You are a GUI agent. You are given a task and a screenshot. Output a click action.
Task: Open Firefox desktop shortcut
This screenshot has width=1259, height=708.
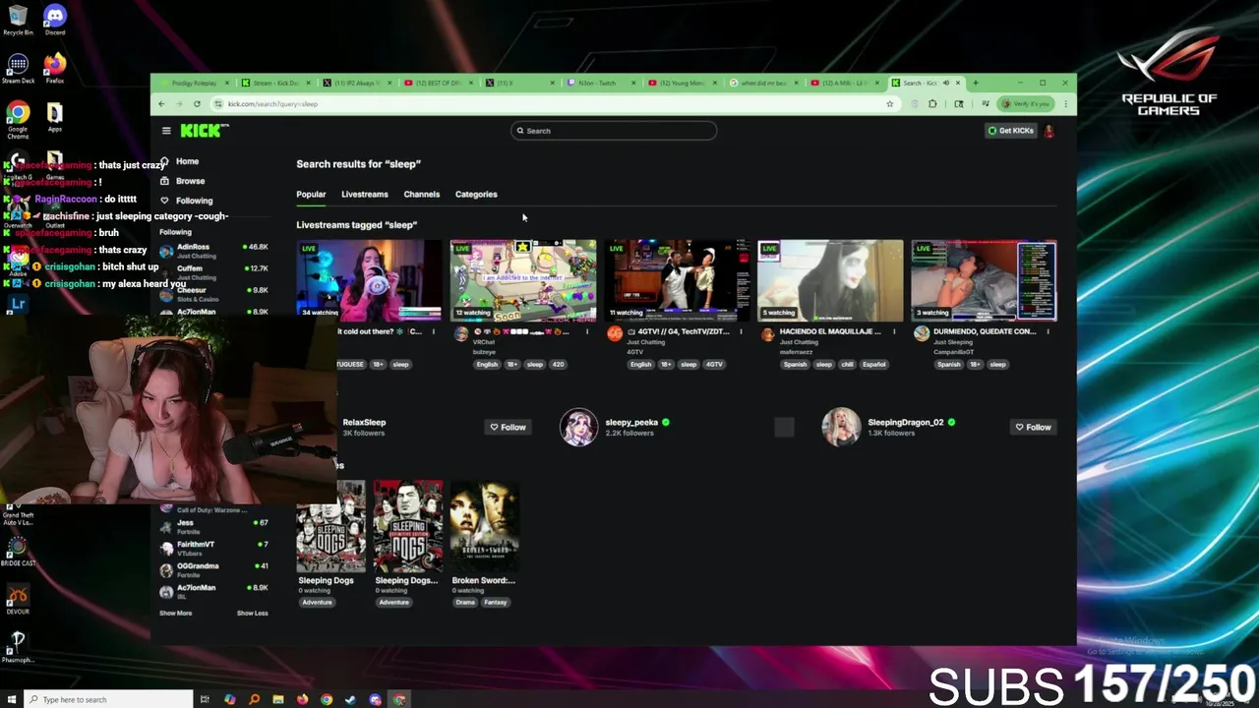[55, 68]
